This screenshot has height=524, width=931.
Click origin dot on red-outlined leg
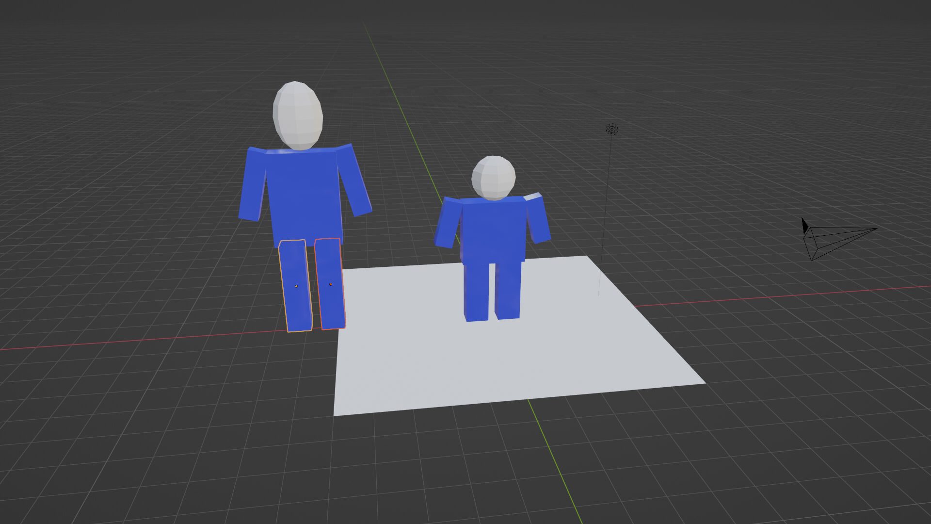(x=331, y=284)
